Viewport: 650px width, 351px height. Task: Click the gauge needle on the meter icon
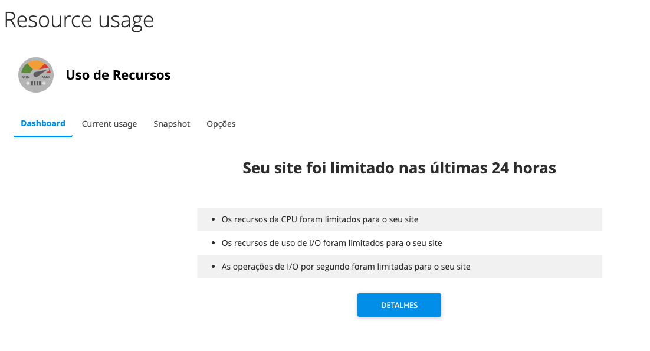pyautogui.click(x=40, y=74)
